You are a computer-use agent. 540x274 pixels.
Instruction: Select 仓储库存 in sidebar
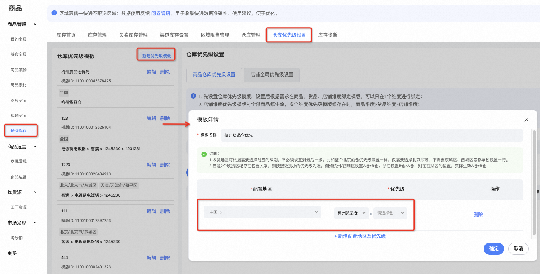(x=19, y=131)
